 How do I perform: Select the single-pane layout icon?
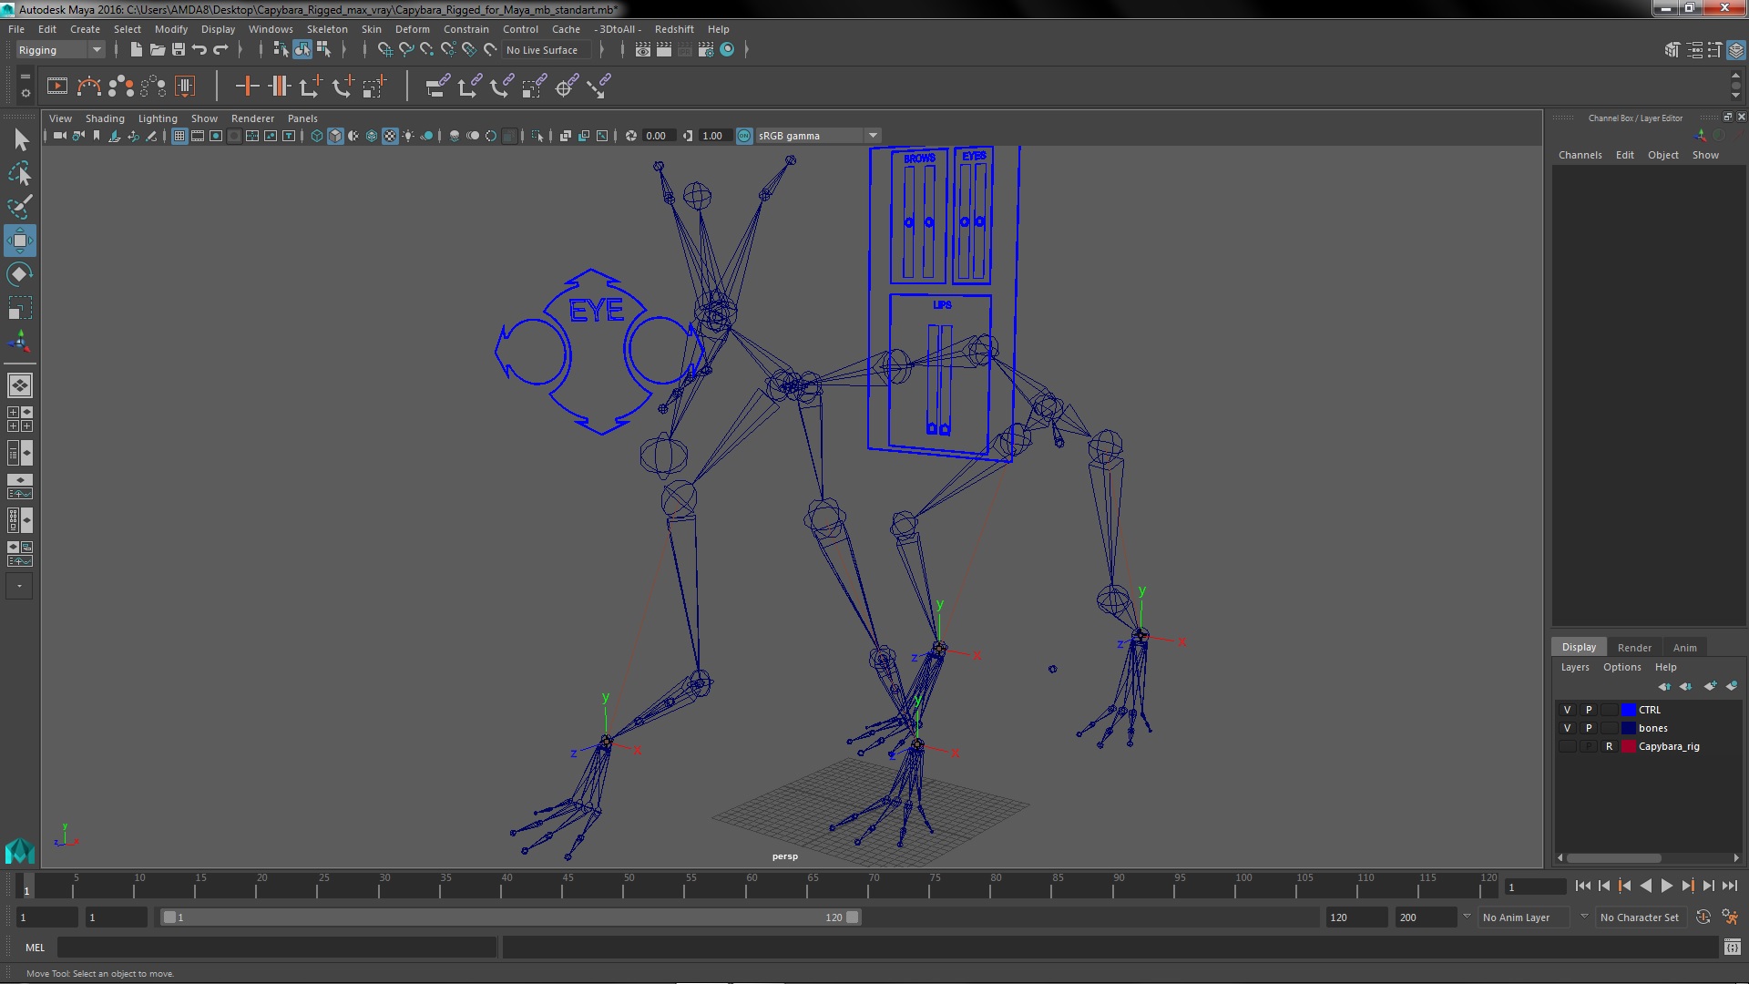click(x=20, y=385)
